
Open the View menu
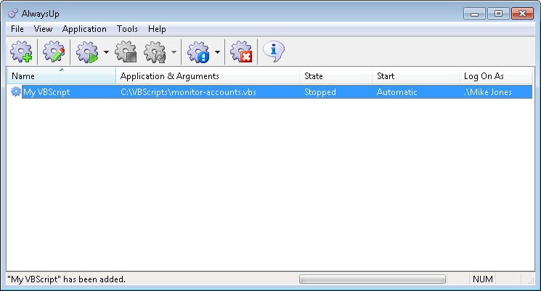click(43, 29)
